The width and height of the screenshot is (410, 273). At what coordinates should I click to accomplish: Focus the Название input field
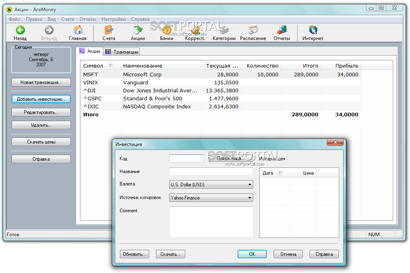tap(211, 171)
